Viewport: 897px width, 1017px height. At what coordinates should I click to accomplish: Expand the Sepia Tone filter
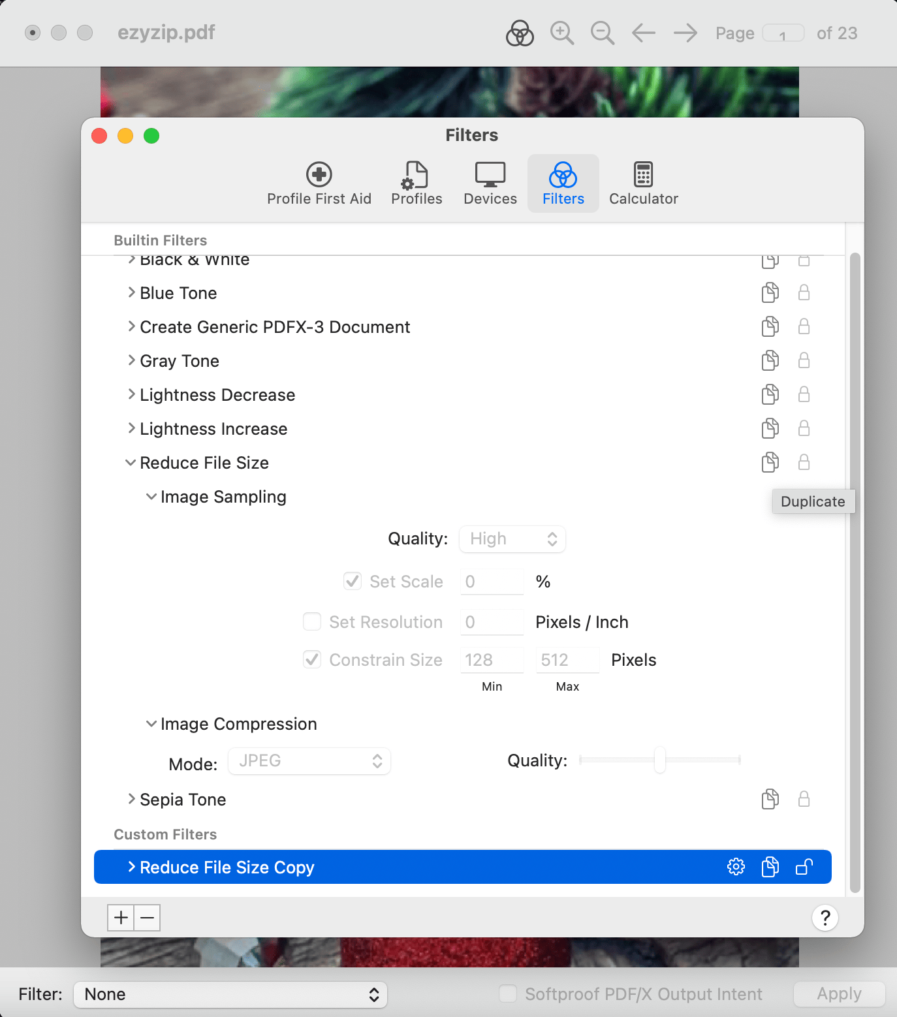click(131, 799)
